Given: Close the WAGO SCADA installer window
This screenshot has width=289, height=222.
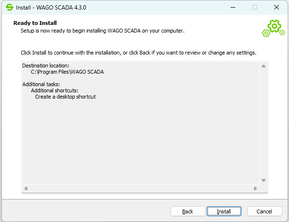Looking at the screenshot, I should point(277,8).
